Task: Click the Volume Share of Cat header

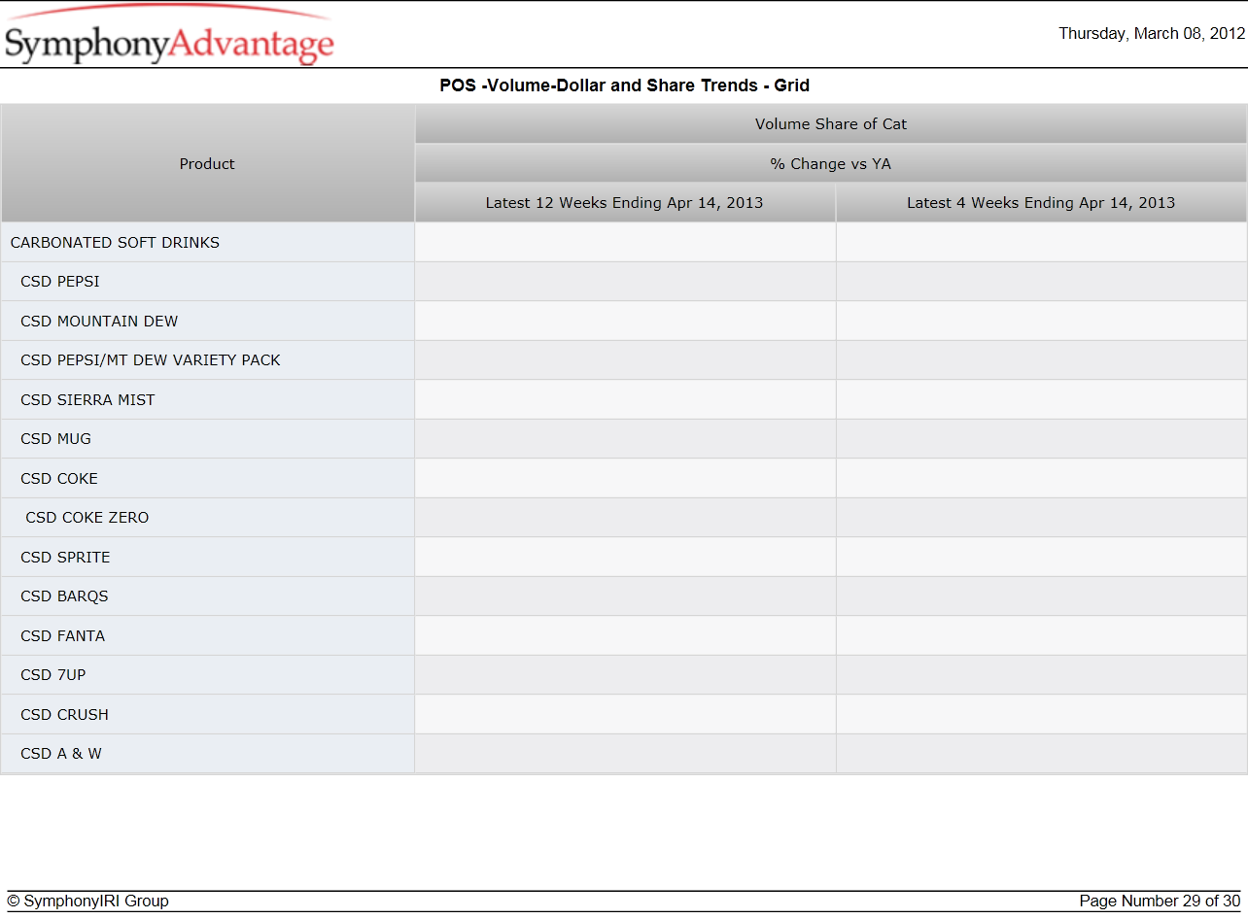Action: click(831, 123)
